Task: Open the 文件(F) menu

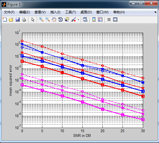Action: (9, 12)
